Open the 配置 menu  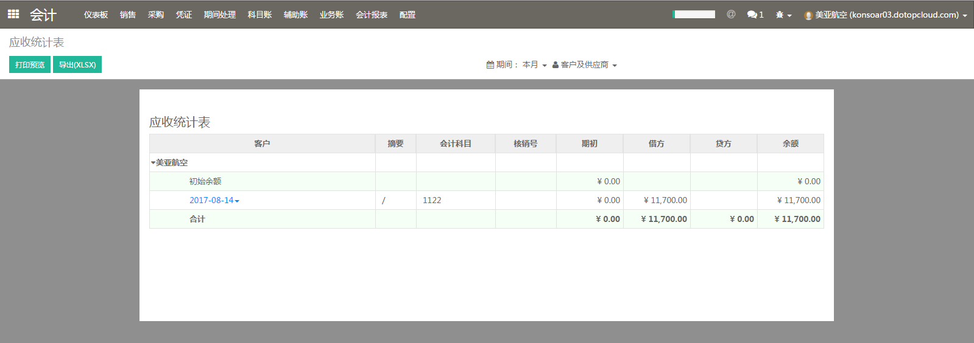click(x=408, y=15)
